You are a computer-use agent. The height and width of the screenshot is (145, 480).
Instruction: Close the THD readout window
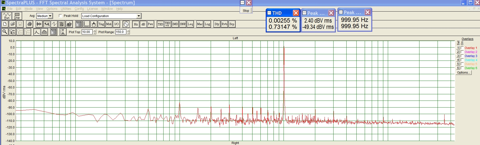(x=296, y=13)
